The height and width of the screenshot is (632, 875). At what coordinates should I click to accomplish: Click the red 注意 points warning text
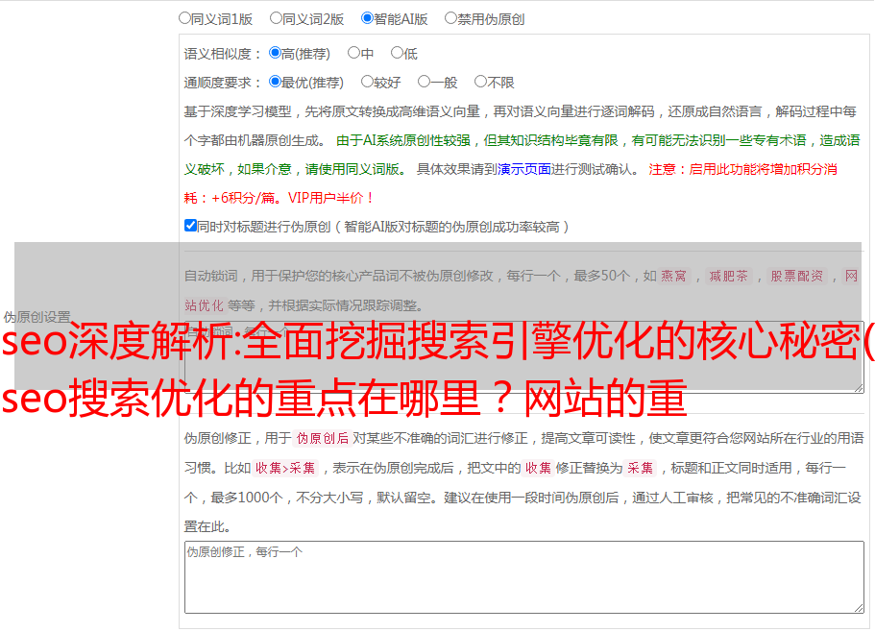click(x=510, y=183)
